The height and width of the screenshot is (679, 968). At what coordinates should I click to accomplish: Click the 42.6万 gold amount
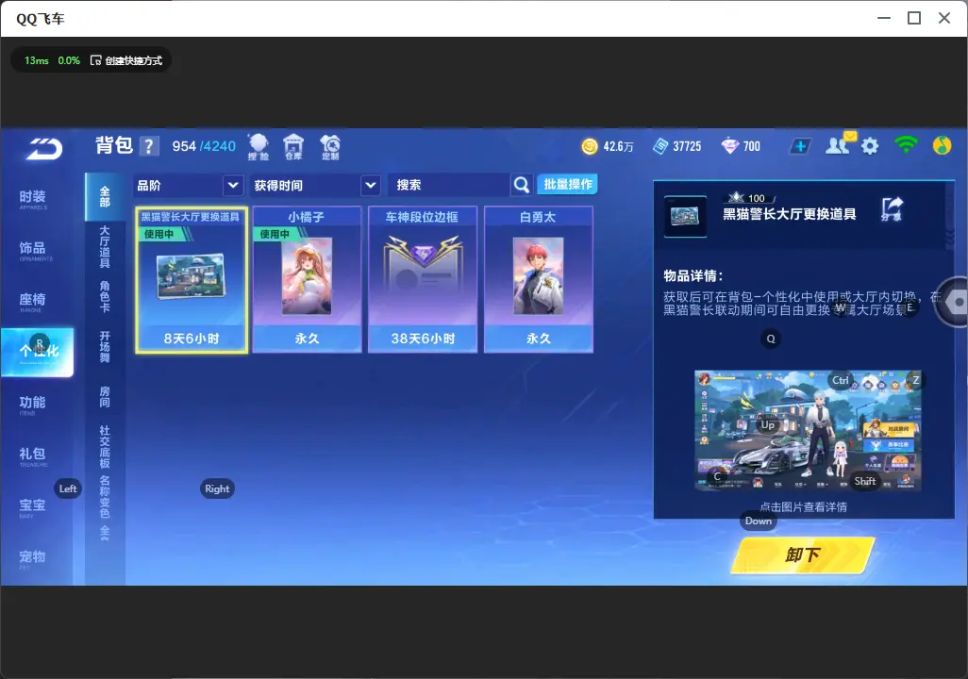click(618, 146)
